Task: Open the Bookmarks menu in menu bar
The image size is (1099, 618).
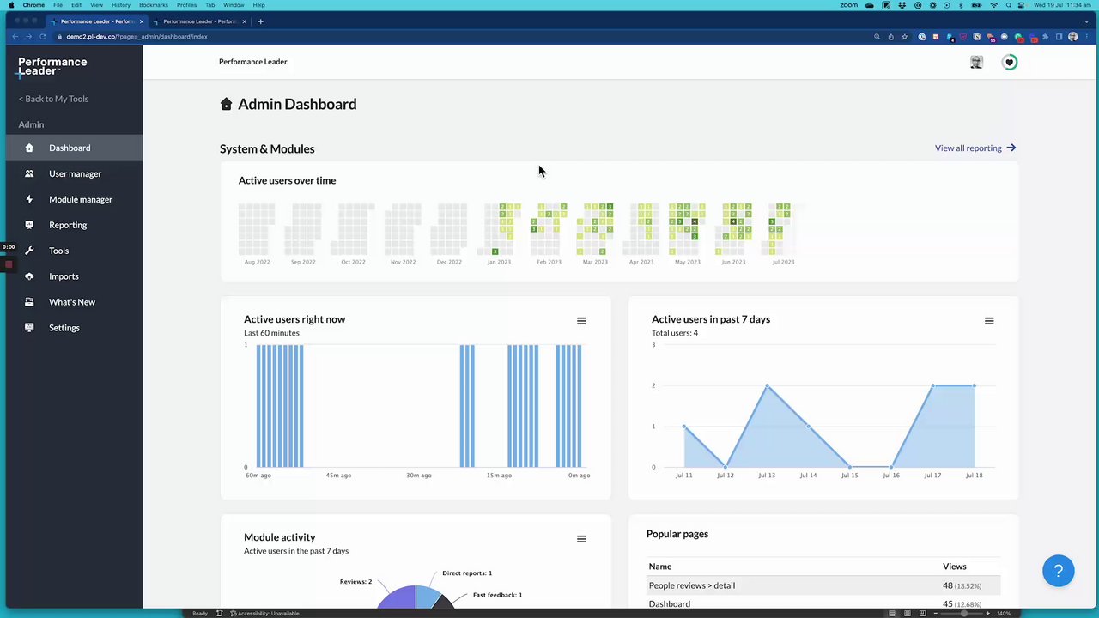Action: pyautogui.click(x=154, y=5)
